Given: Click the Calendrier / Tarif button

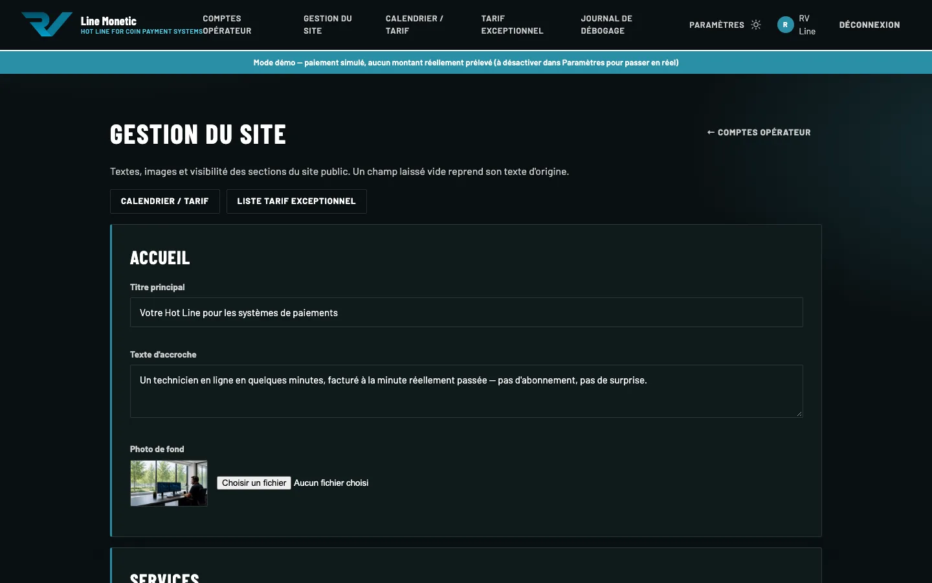Looking at the screenshot, I should coord(165,201).
